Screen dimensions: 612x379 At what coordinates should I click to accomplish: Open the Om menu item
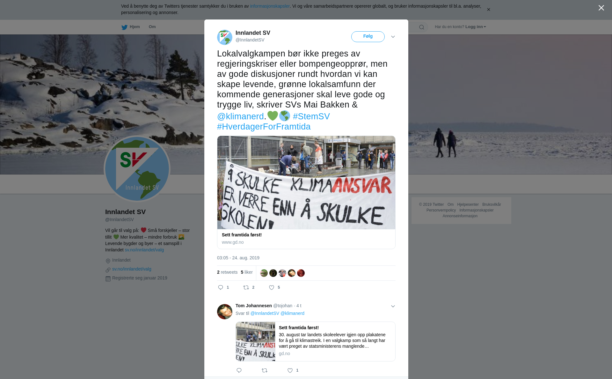click(152, 27)
